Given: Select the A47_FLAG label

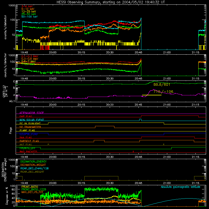Looking at the screenshot, I should (26, 144).
